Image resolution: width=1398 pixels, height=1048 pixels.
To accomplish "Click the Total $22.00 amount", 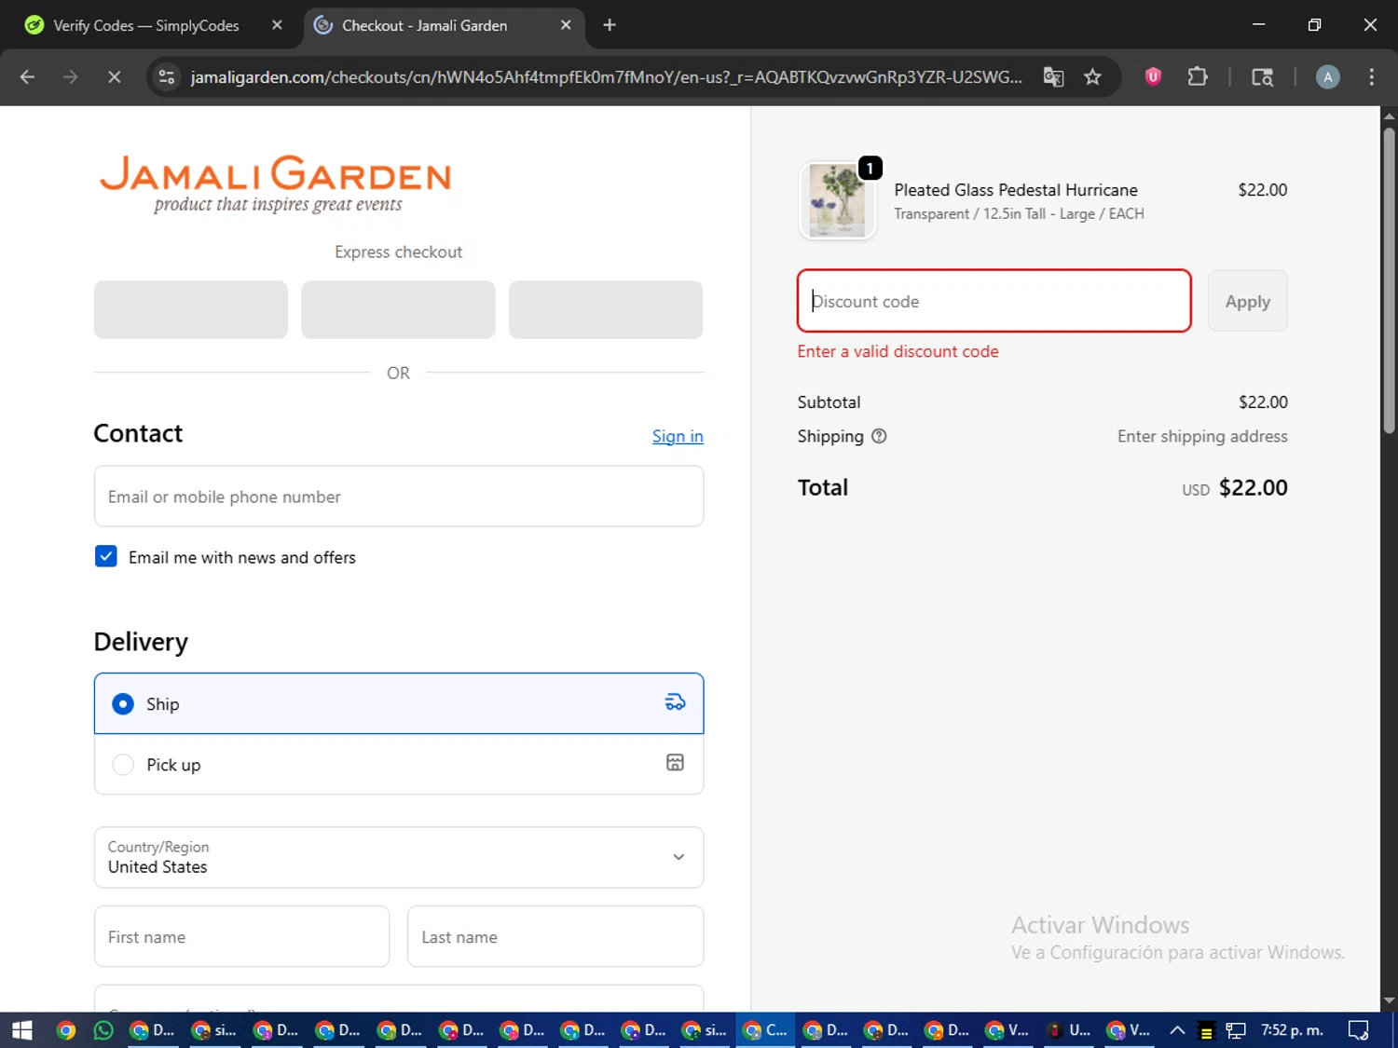I will point(1253,487).
